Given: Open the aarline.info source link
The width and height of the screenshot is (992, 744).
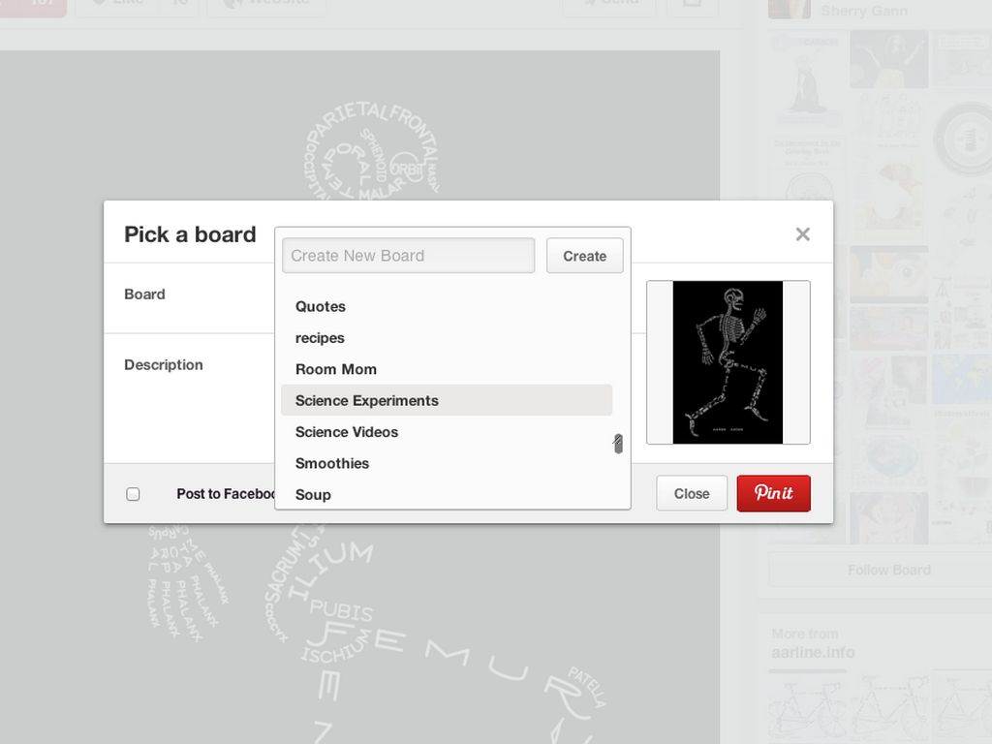Looking at the screenshot, I should (x=813, y=652).
